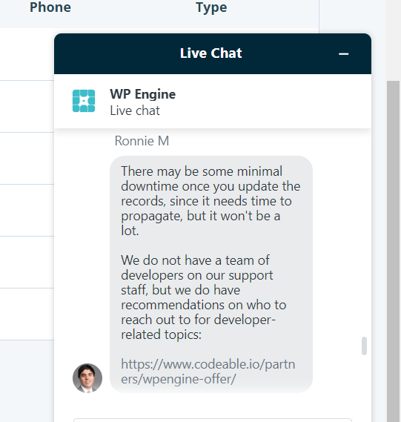The height and width of the screenshot is (422, 401).
Task: Click the paragraph about team of developers
Action: pyautogui.click(x=204, y=297)
